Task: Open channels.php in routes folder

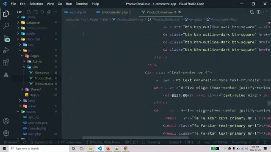Action: (38, 123)
